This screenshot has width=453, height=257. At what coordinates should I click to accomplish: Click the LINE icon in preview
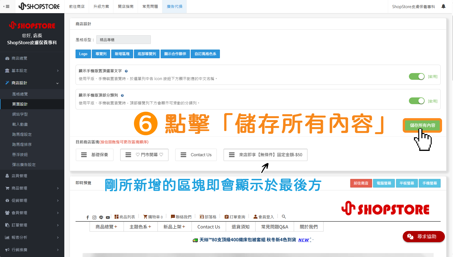pyautogui.click(x=101, y=217)
